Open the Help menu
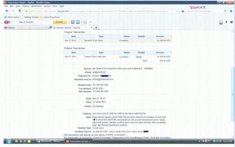This screenshot has height=147, width=235. [x=62, y=6]
